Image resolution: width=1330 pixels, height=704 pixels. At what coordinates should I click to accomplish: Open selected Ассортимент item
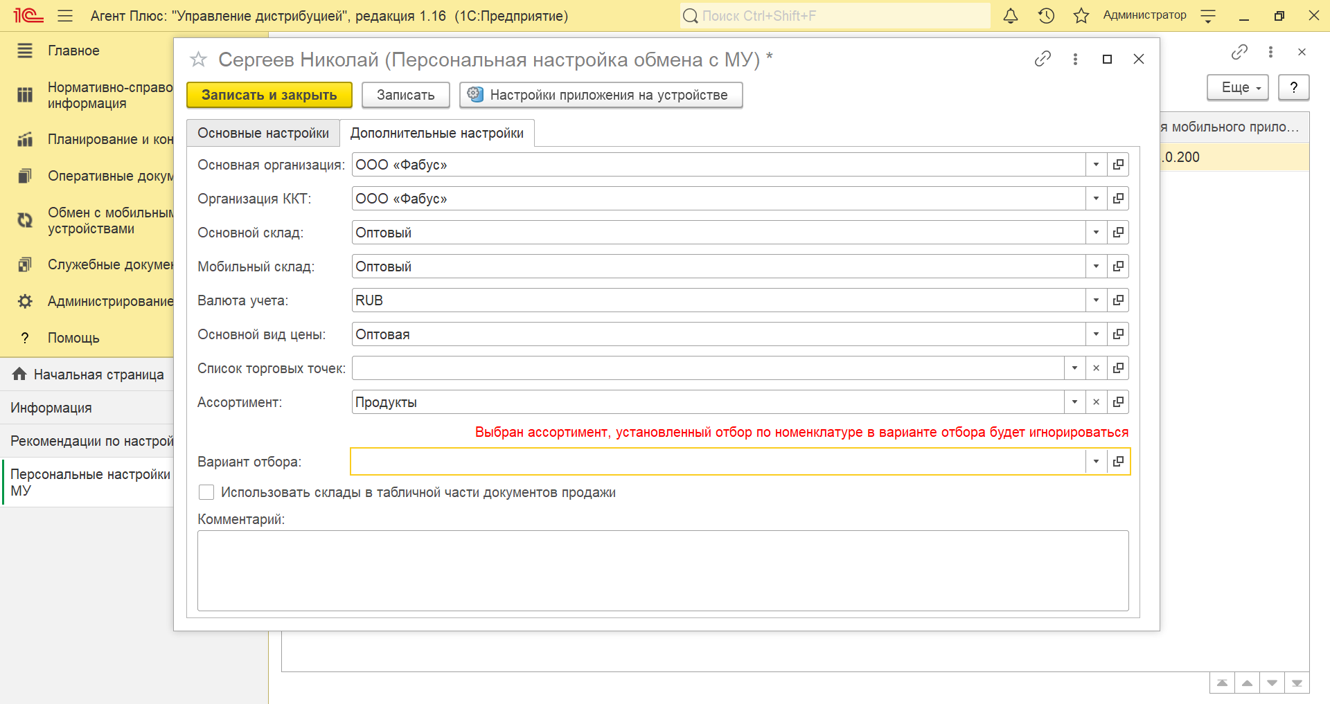click(1118, 402)
